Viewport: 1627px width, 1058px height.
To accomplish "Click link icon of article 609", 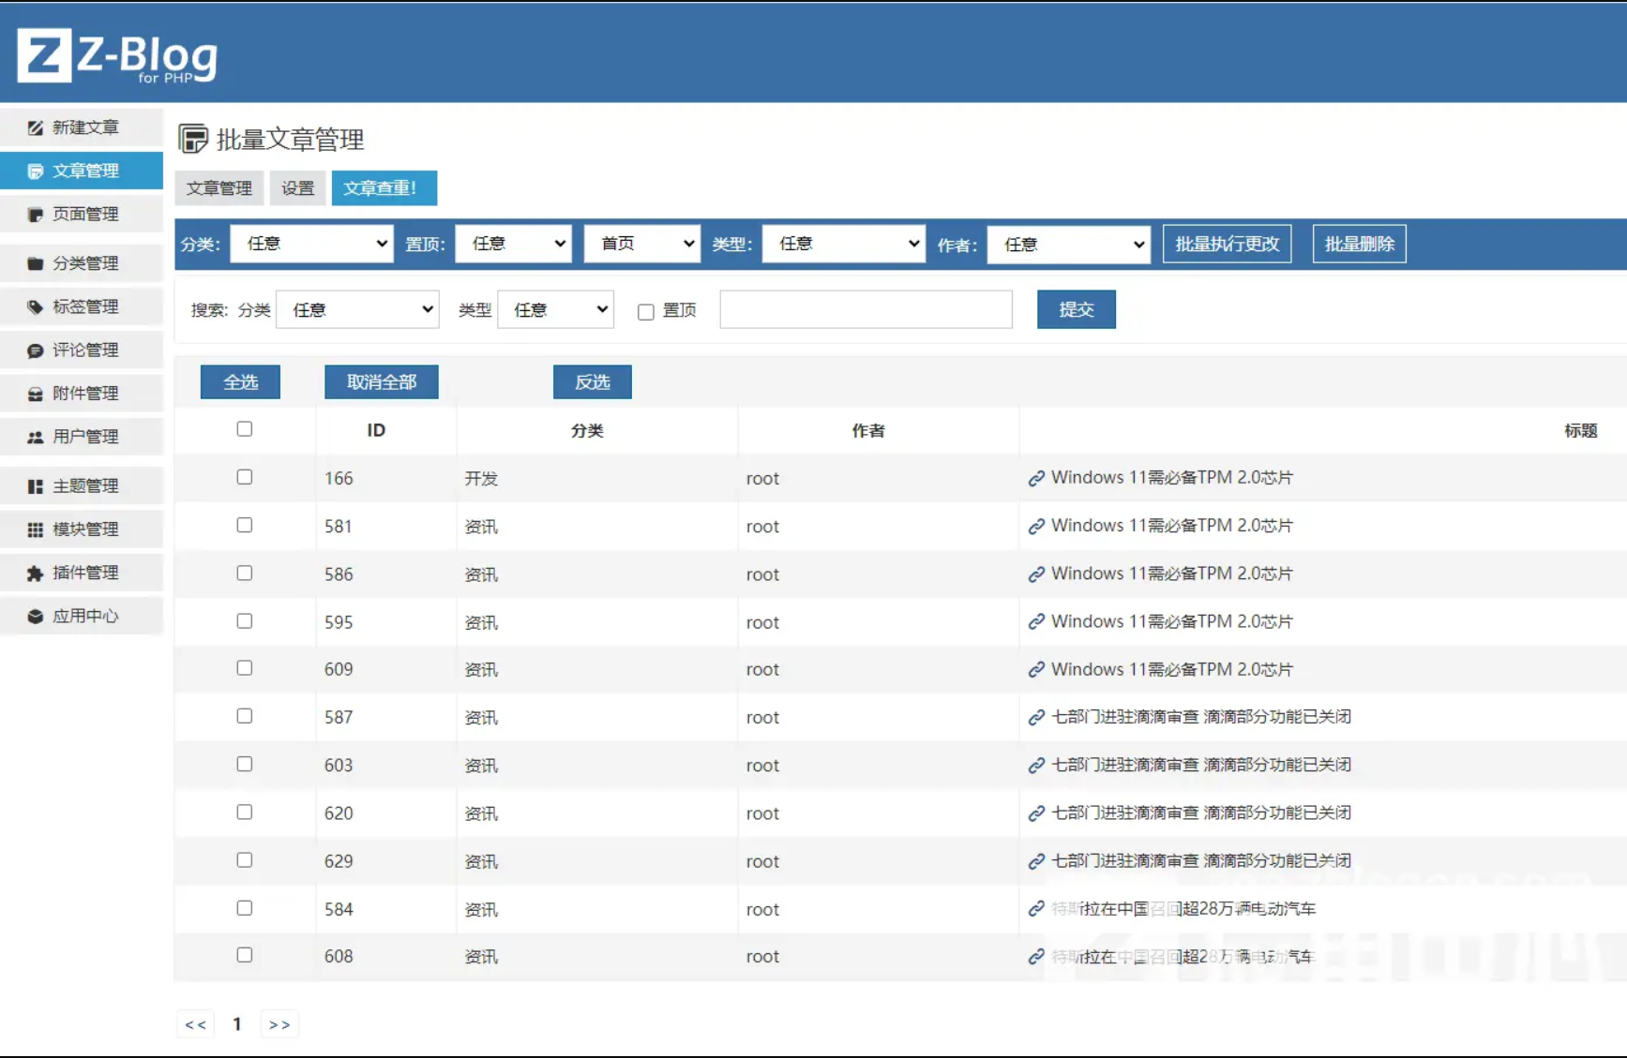I will coord(1036,670).
